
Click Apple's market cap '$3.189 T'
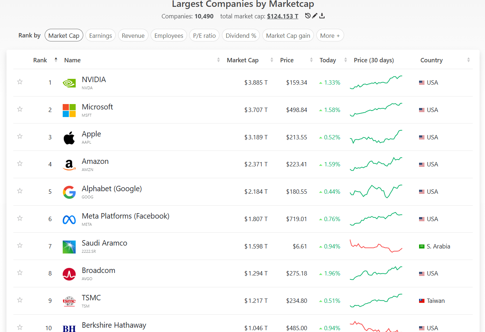[256, 137]
